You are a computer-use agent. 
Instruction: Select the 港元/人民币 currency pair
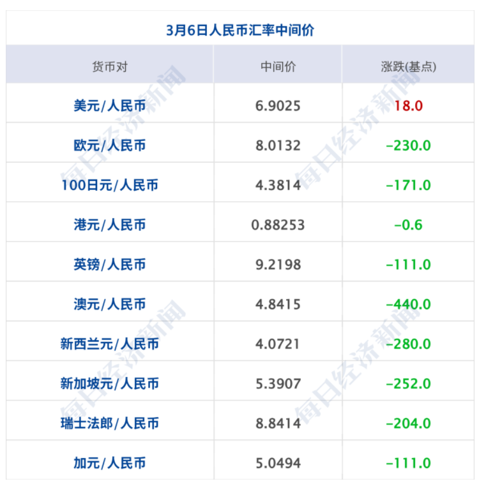click(x=110, y=225)
